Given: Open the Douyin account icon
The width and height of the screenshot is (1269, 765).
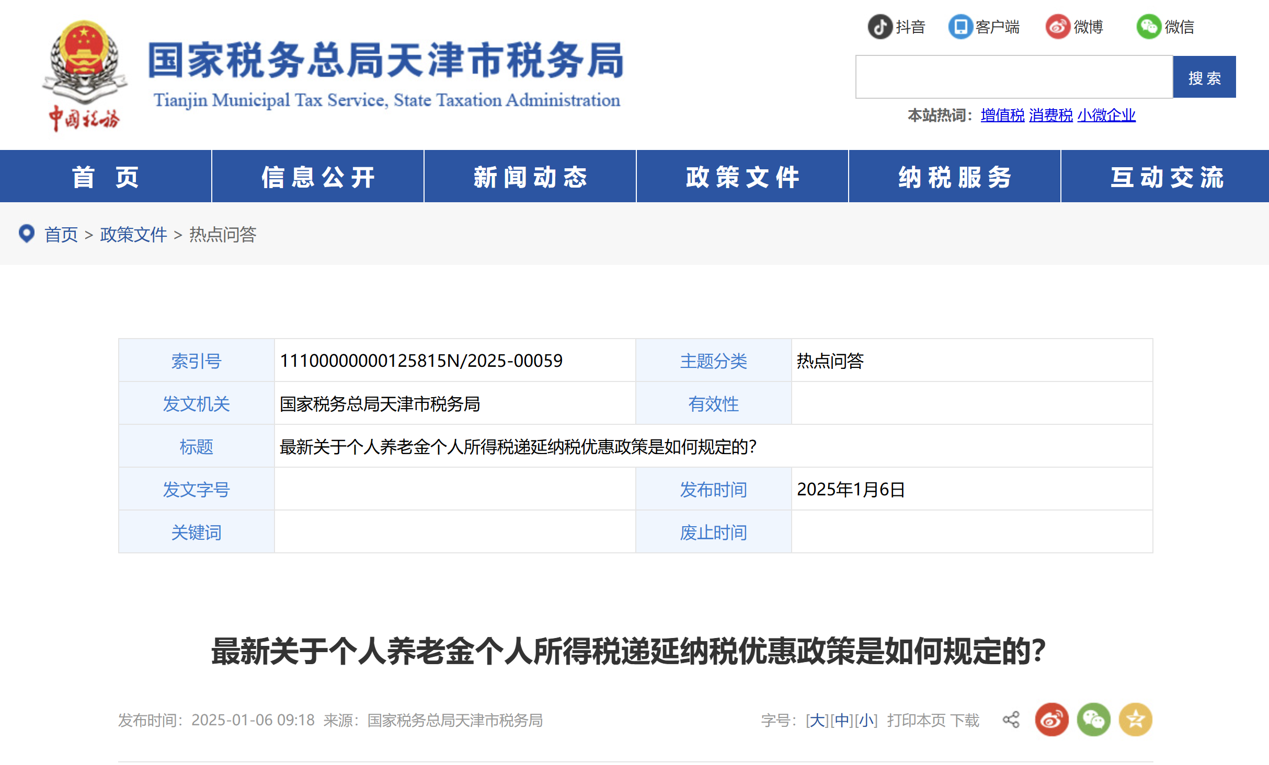Looking at the screenshot, I should [x=880, y=27].
